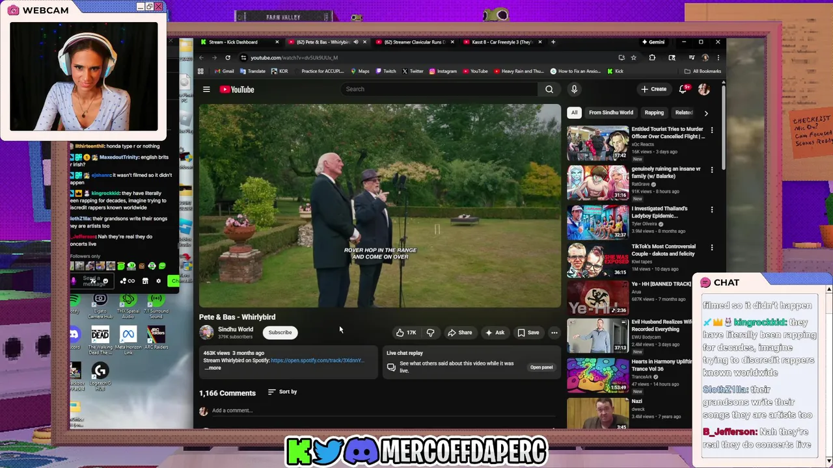Open the Kick bookmark
The height and width of the screenshot is (468, 833).
click(x=615, y=71)
